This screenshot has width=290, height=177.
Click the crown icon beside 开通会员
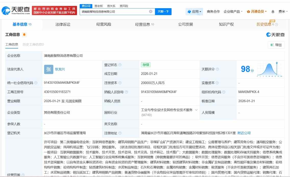point(249,11)
